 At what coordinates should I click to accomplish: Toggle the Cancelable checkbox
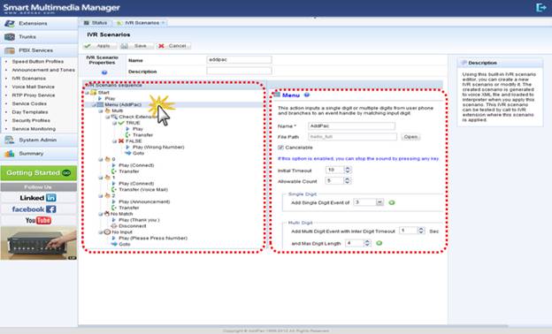[280, 148]
